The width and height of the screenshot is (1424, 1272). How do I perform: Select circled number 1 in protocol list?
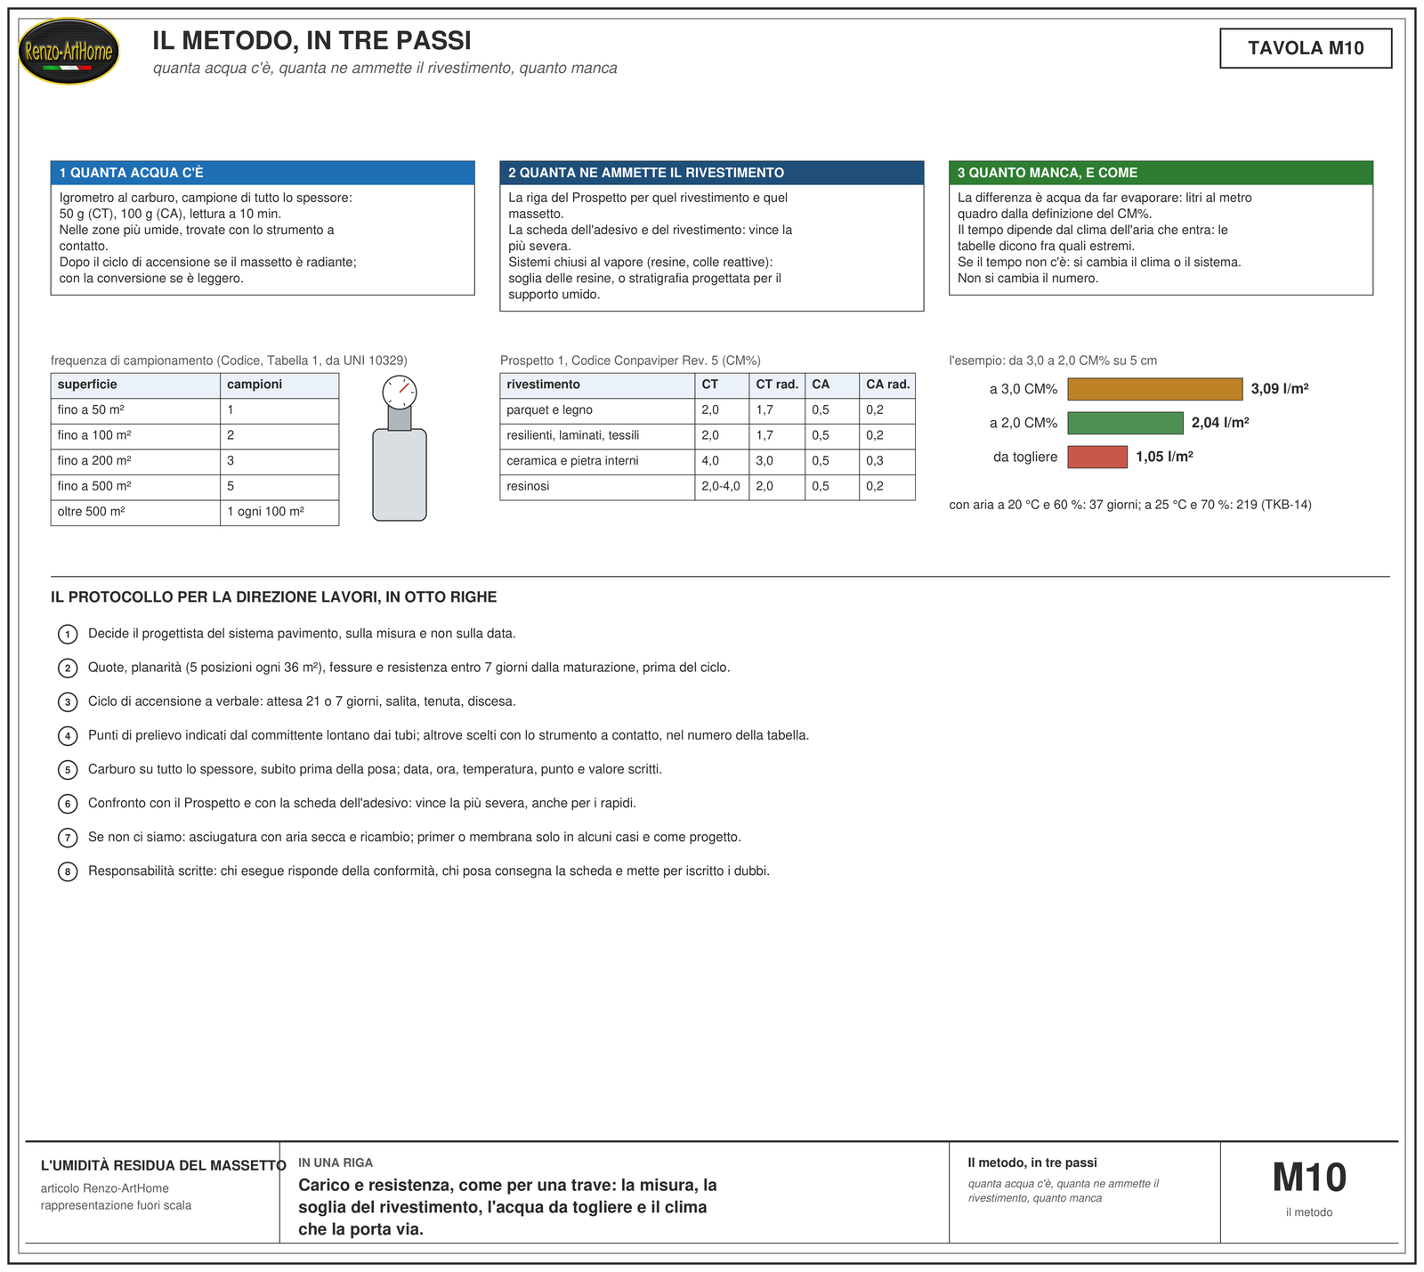(x=68, y=635)
